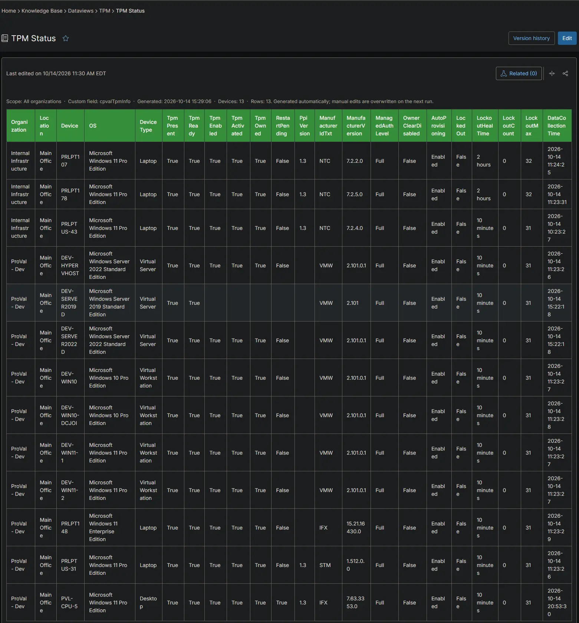579x623 pixels.
Task: Click the DataCollectionTime column header
Action: [x=557, y=126]
